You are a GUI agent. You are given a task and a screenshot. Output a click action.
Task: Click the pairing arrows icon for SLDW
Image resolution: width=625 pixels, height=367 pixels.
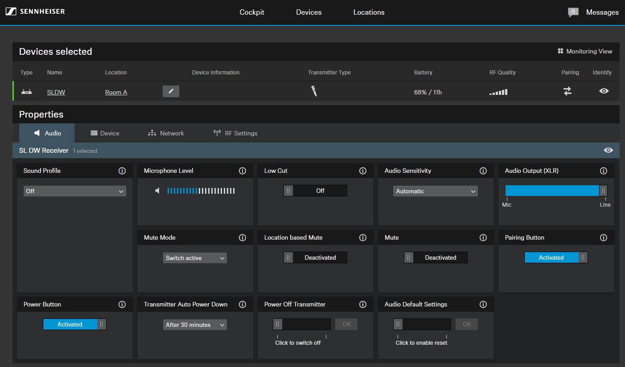[x=567, y=91]
